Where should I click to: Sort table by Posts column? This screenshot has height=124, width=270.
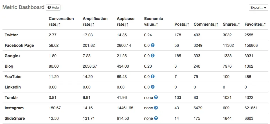pos(181,25)
